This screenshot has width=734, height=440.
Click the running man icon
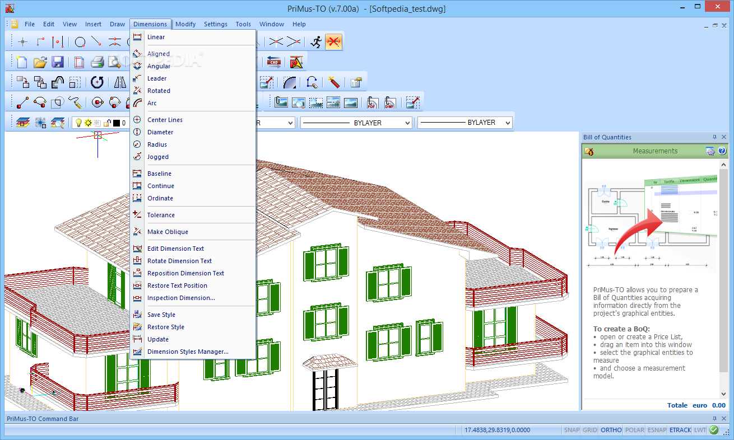click(317, 42)
